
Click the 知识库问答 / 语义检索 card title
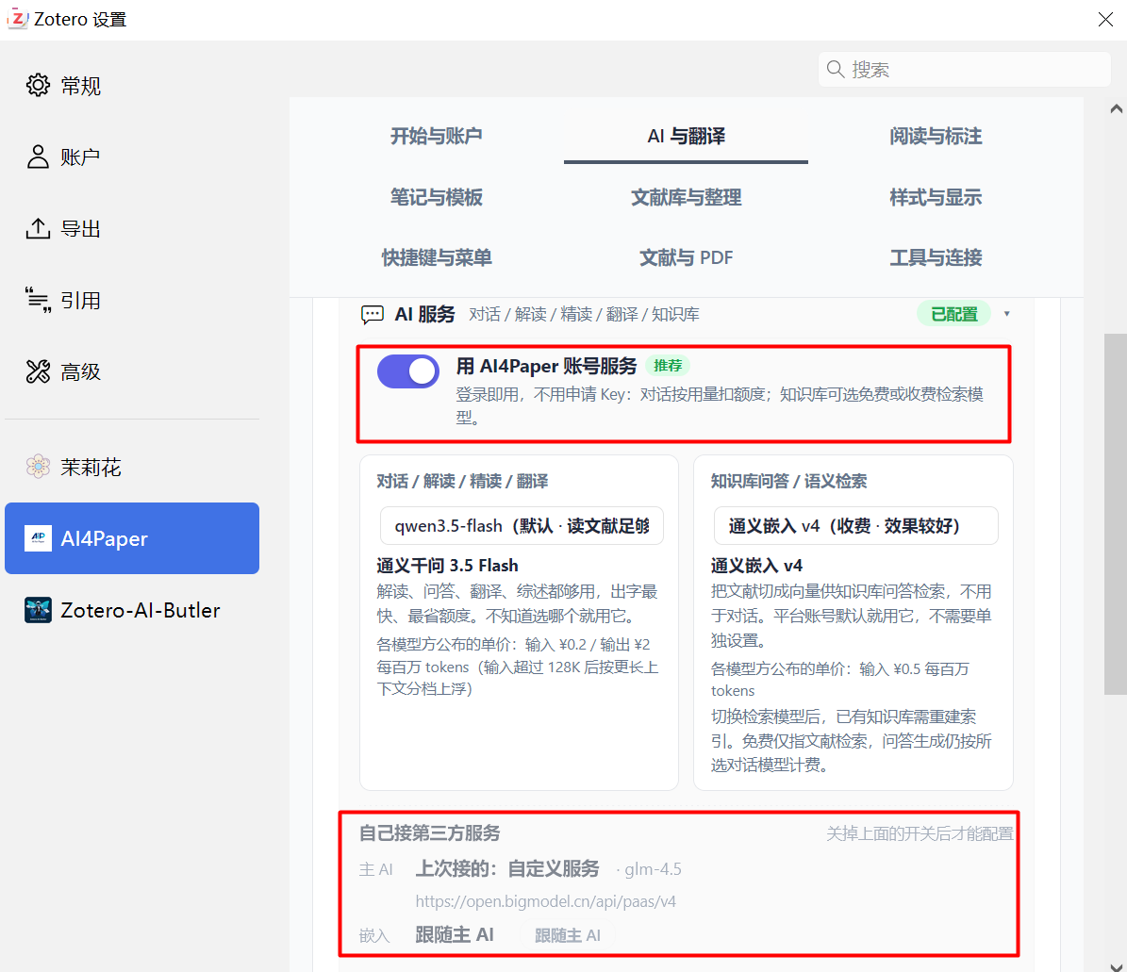pos(788,481)
